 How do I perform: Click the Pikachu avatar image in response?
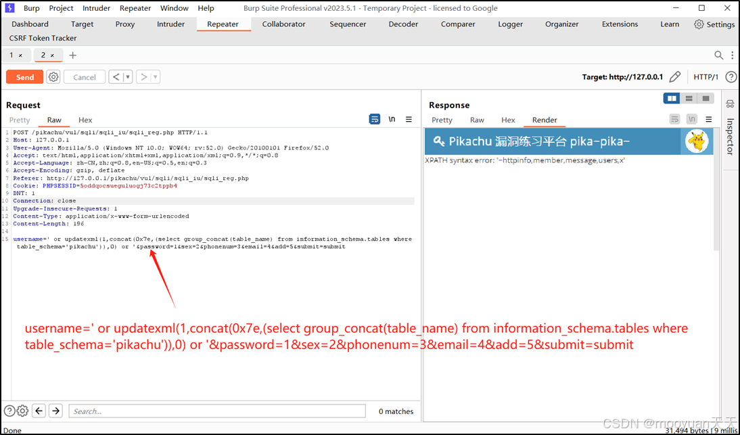pyautogui.click(x=697, y=141)
